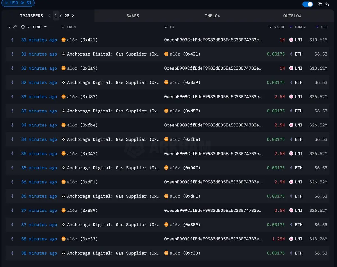The height and width of the screenshot is (267, 337).
Task: Remove the USD ≥ $1 filter chip
Action: pos(6,3)
